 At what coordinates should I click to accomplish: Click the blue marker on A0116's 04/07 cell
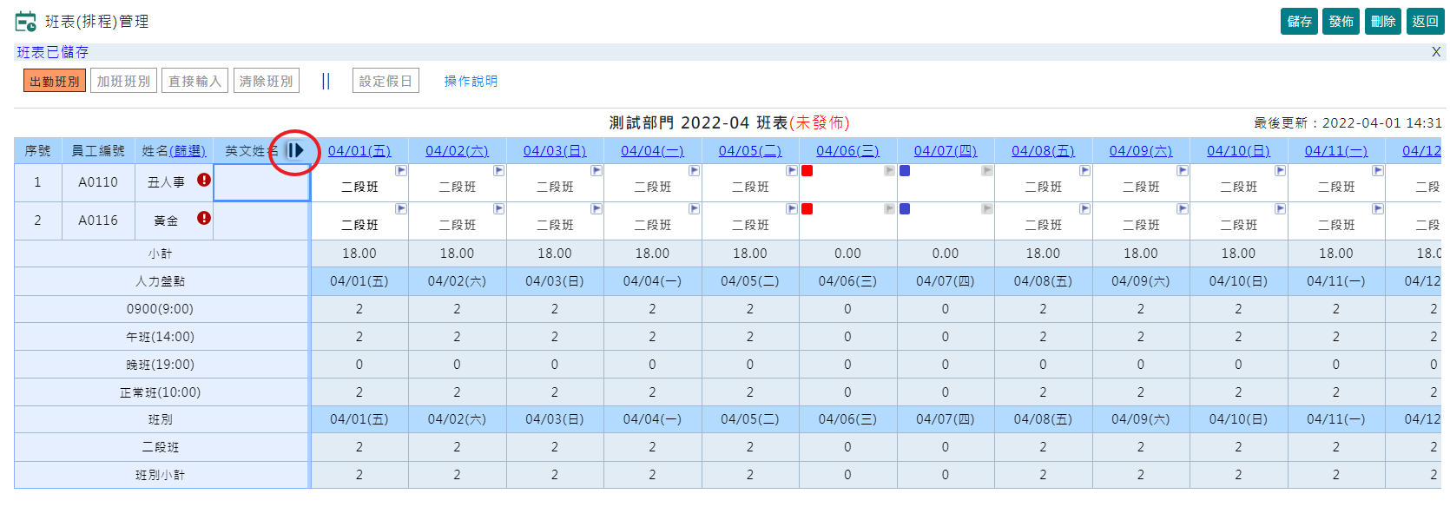pos(905,209)
